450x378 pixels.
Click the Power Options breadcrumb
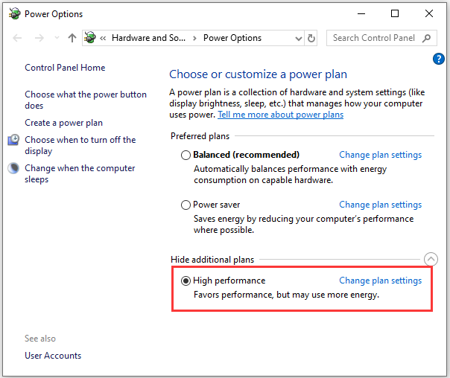pos(232,38)
